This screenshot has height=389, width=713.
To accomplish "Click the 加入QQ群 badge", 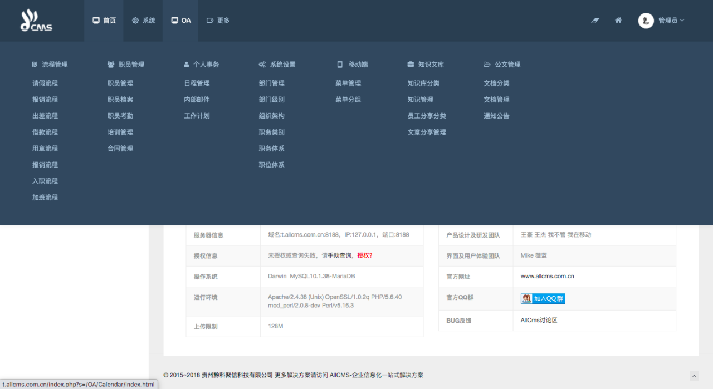I will (543, 299).
